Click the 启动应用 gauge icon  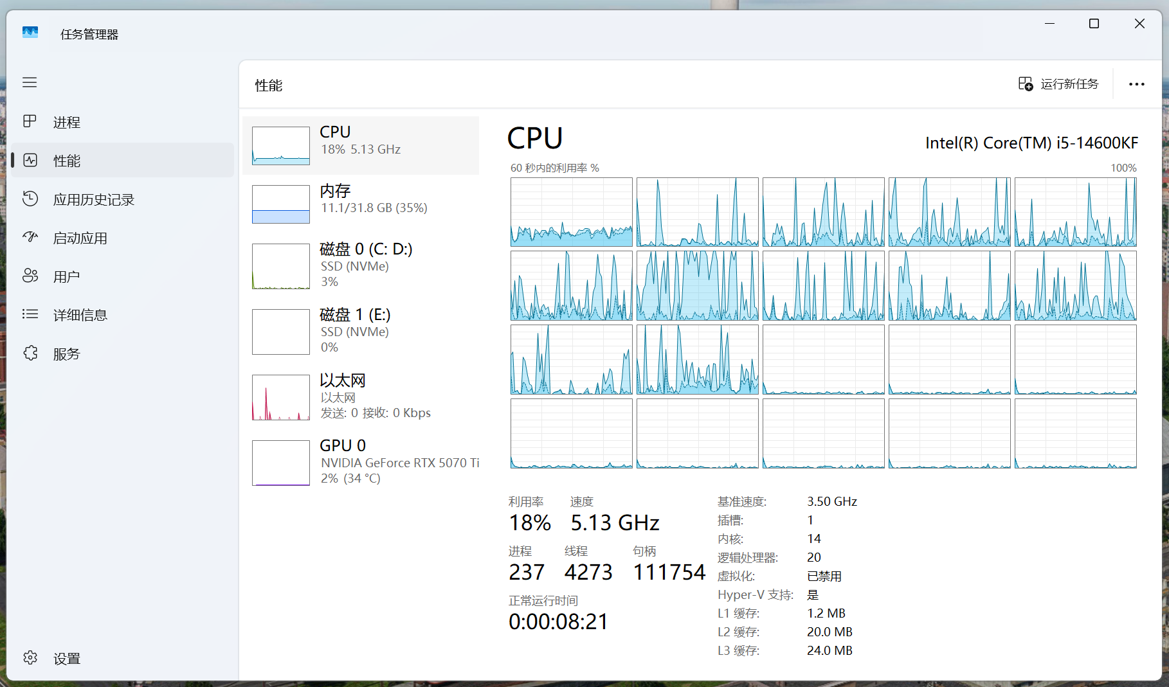coord(30,237)
